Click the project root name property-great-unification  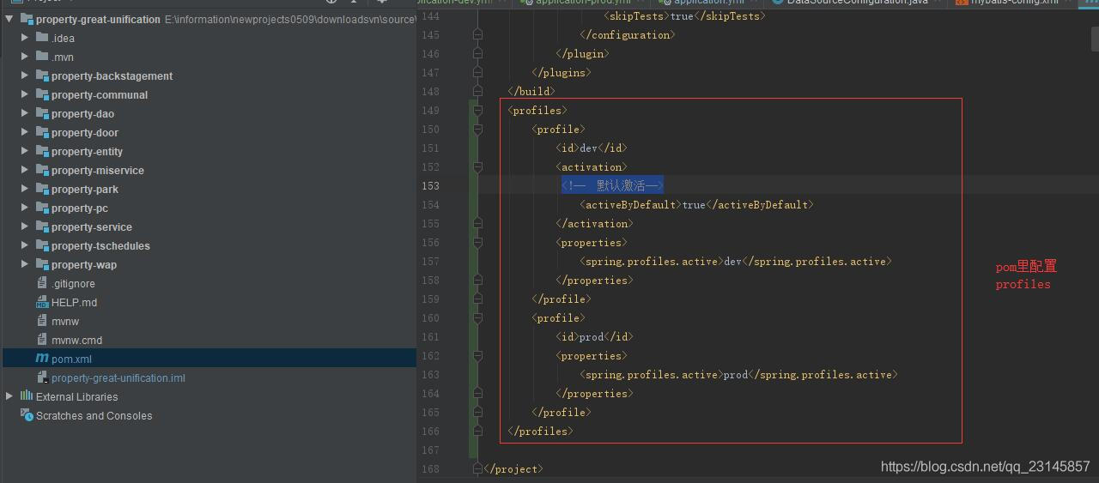pos(98,20)
